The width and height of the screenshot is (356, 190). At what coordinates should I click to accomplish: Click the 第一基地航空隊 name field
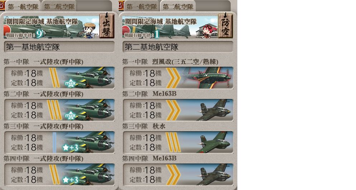tap(59, 47)
